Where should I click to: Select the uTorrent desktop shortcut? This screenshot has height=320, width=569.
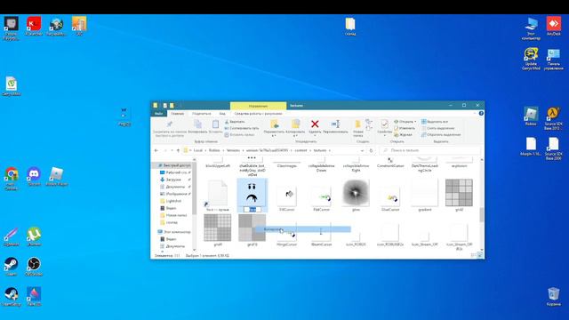[x=34, y=236]
